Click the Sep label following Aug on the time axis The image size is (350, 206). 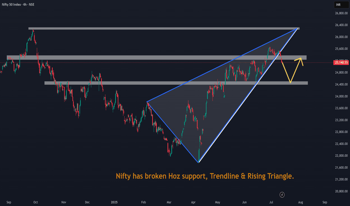325,202
